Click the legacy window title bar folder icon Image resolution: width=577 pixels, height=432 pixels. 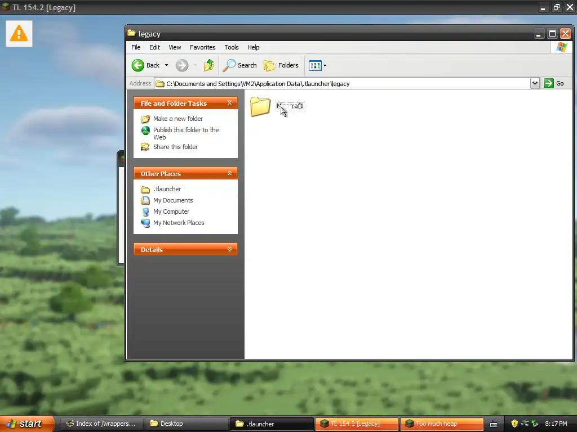(x=131, y=33)
